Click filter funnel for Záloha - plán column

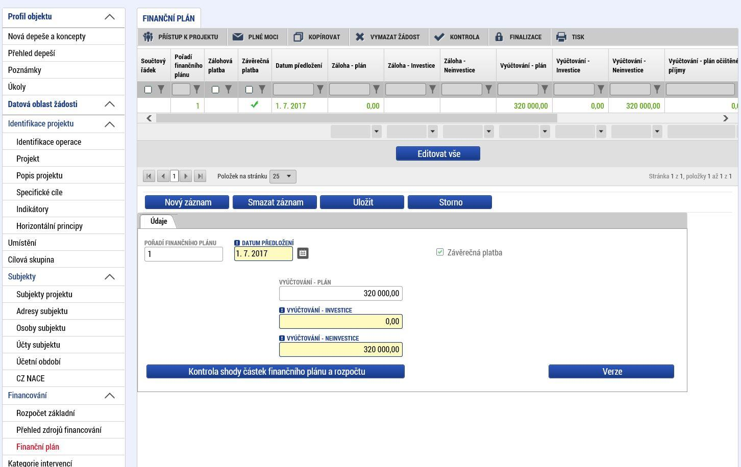[376, 90]
